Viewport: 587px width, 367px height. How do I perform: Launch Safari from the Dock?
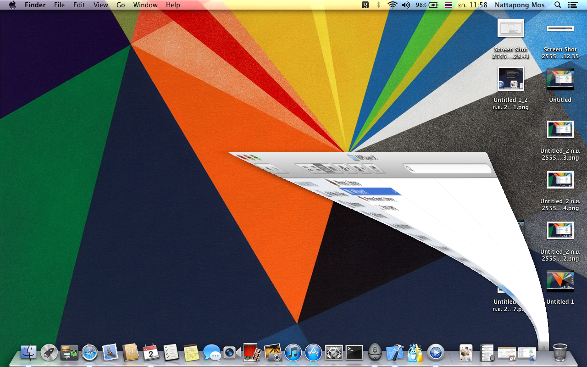(x=89, y=352)
